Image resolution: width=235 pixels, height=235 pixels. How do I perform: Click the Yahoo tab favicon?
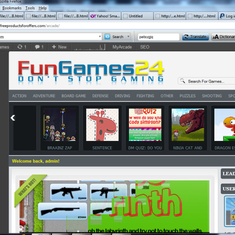pyautogui.click(x=93, y=16)
